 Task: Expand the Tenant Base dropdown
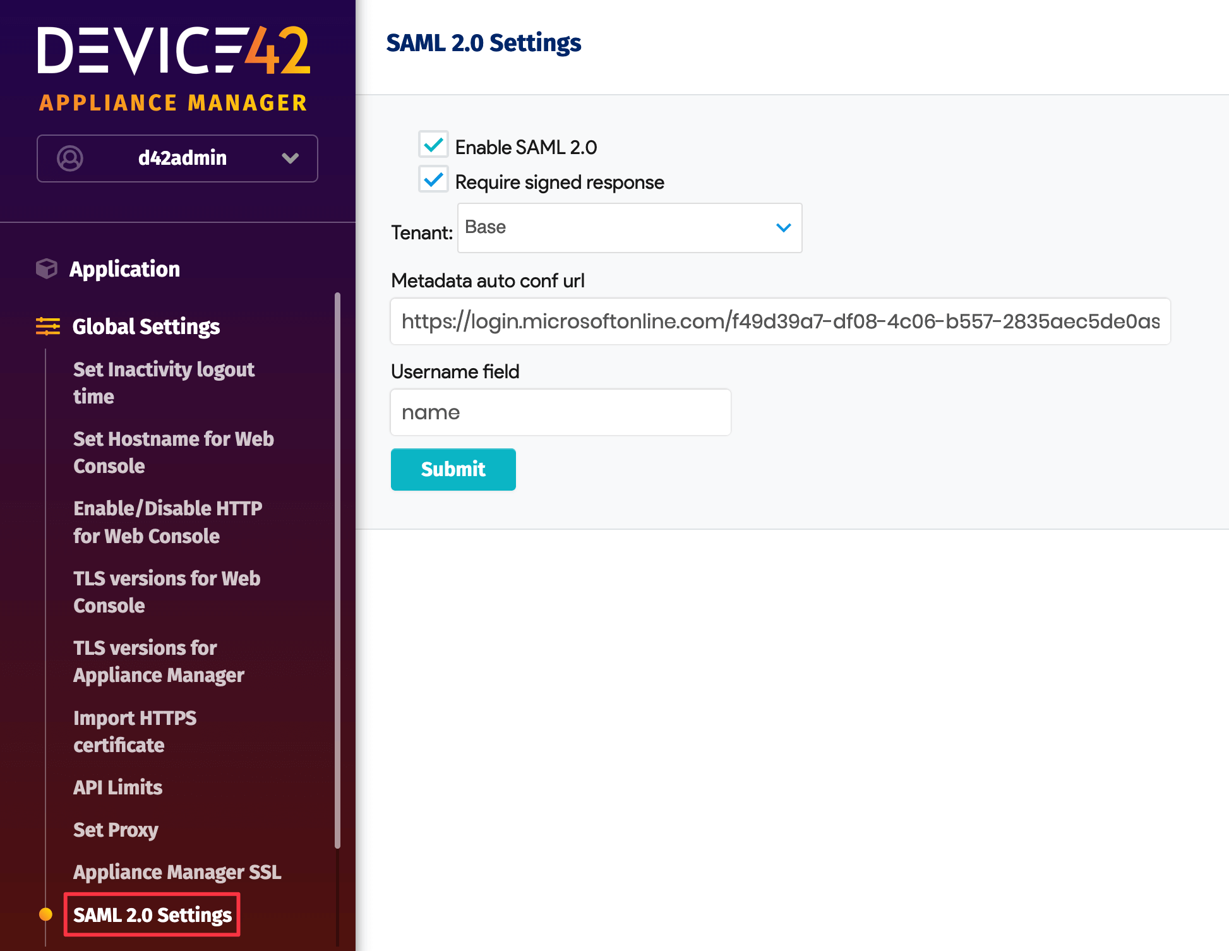(x=628, y=228)
